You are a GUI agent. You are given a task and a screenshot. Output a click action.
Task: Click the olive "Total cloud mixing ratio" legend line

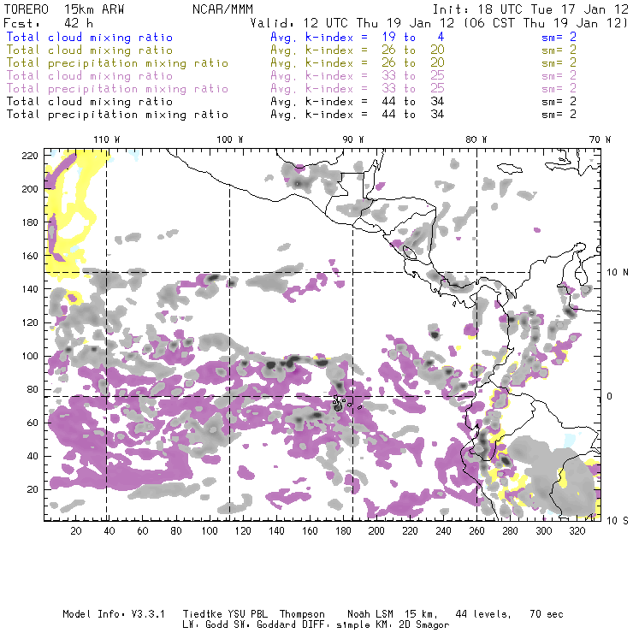(90, 50)
